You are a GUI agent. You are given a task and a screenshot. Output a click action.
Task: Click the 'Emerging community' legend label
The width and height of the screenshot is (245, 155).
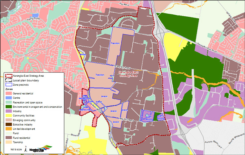click(x=24, y=120)
